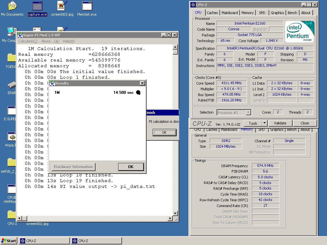Click OK in the Finish dialog
Viewport: 327px width, 245px height.
(x=164, y=132)
